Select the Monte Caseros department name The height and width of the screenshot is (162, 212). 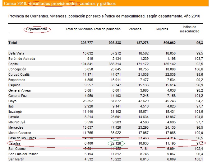point(19,133)
